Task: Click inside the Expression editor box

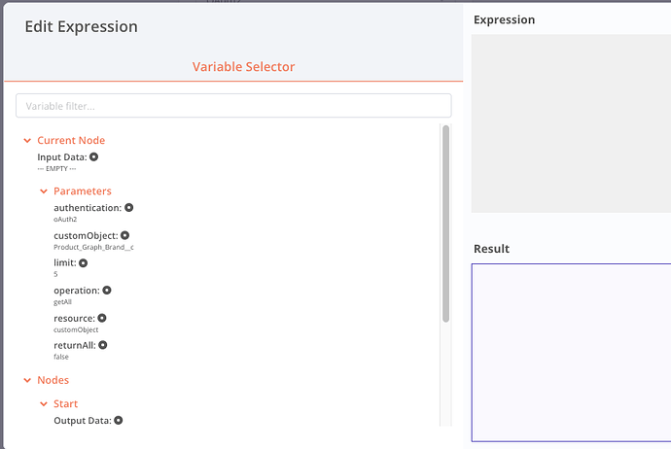Action: 571,123
